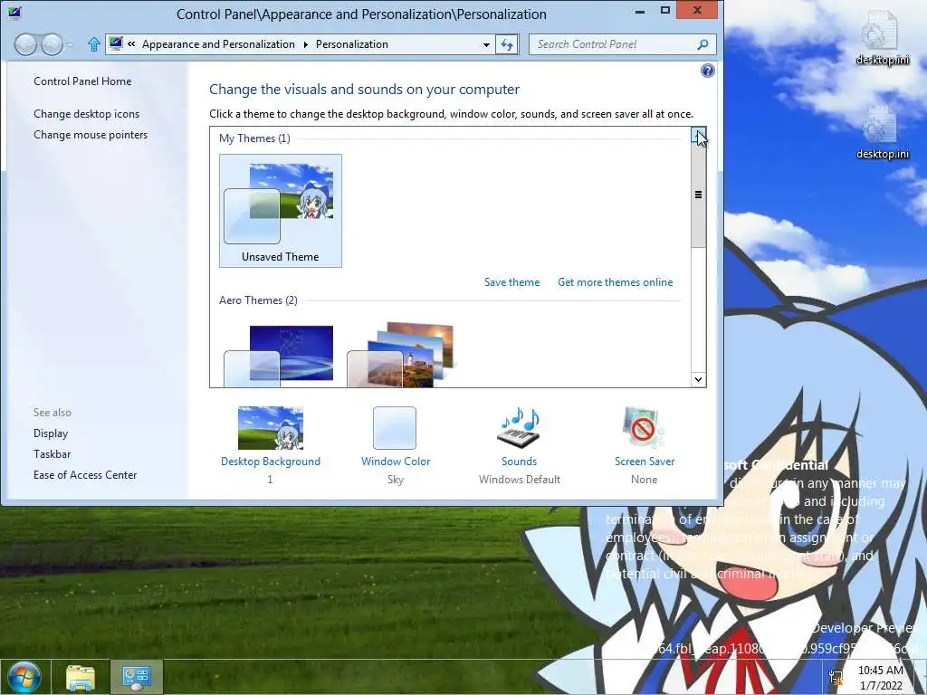This screenshot has height=695, width=927.
Task: Open Change mouse pointers
Action: pyautogui.click(x=91, y=135)
